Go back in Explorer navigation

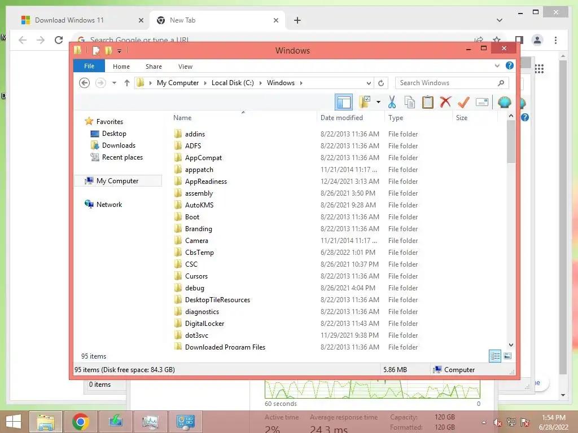point(85,83)
